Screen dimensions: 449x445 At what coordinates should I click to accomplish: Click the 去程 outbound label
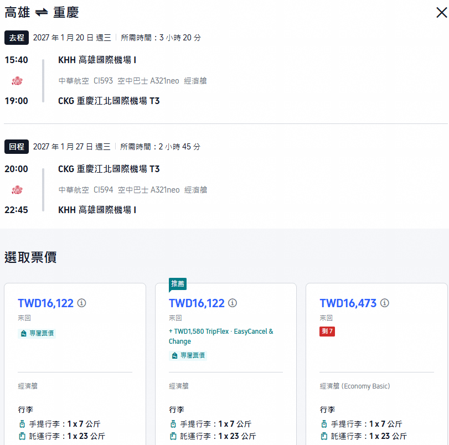point(17,38)
